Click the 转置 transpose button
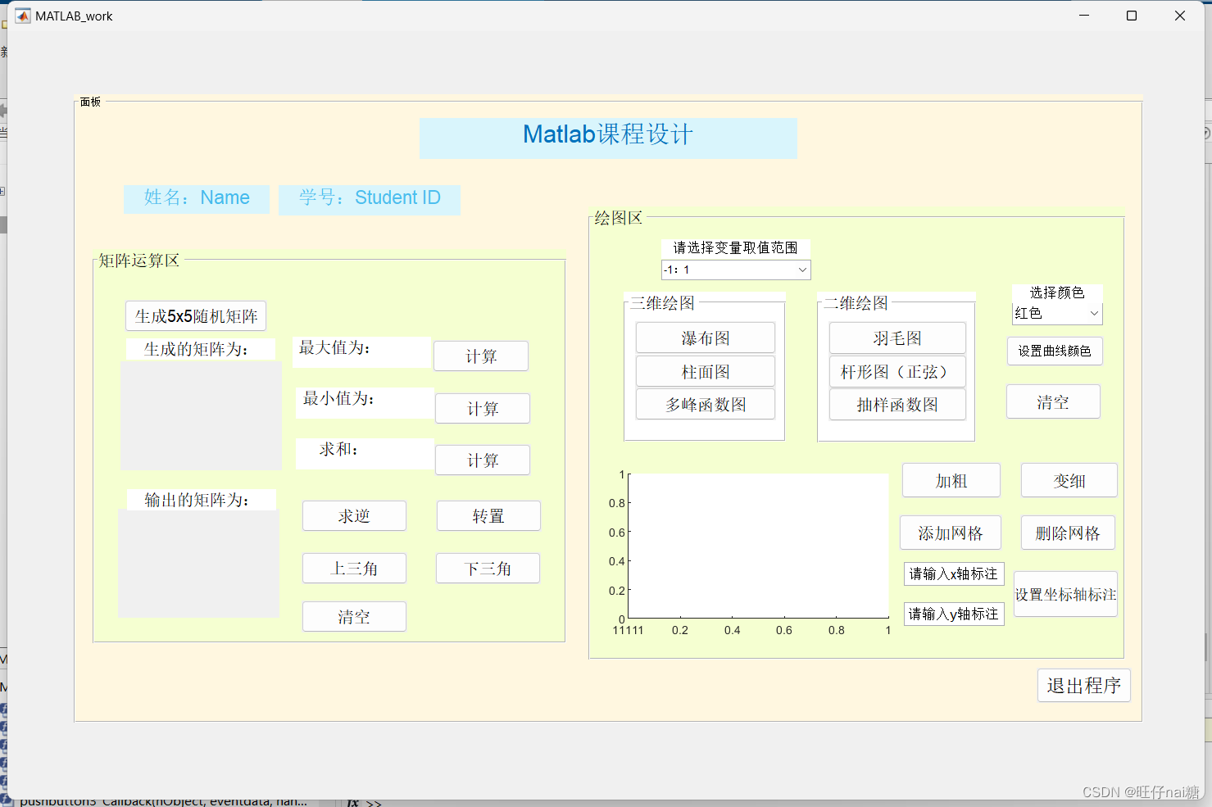1212x807 pixels. pyautogui.click(x=488, y=516)
